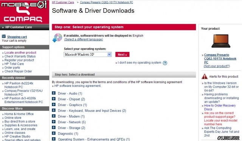Viewport: 242px width, 141px height.
Task: Click Driver - Audio (1) label
Action: tap(70, 94)
